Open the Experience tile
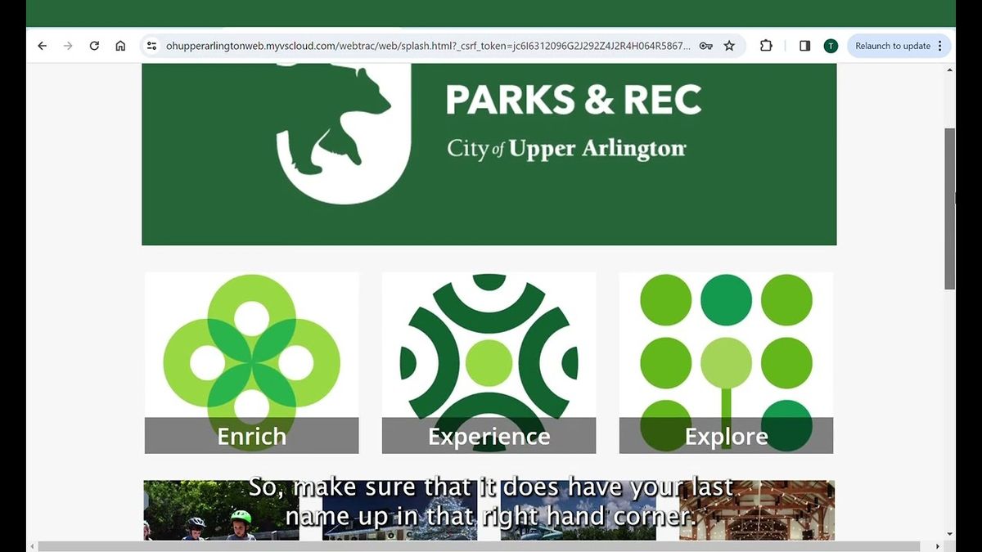The width and height of the screenshot is (982, 552). tap(489, 363)
